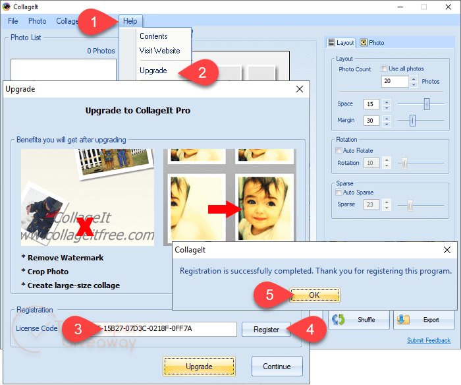
Task: Click the Export button
Action: tap(423, 320)
